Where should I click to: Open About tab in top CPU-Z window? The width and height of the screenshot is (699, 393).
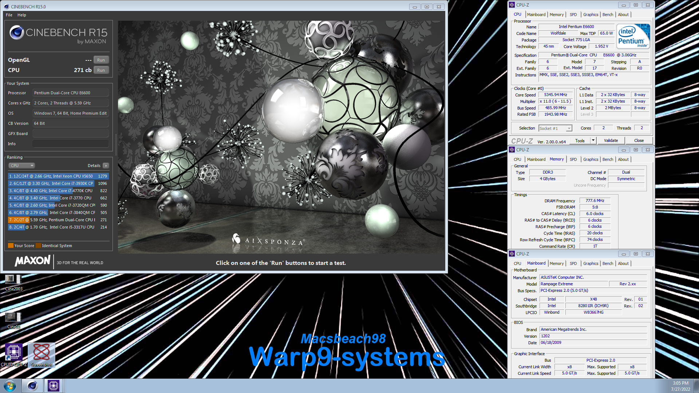(623, 15)
